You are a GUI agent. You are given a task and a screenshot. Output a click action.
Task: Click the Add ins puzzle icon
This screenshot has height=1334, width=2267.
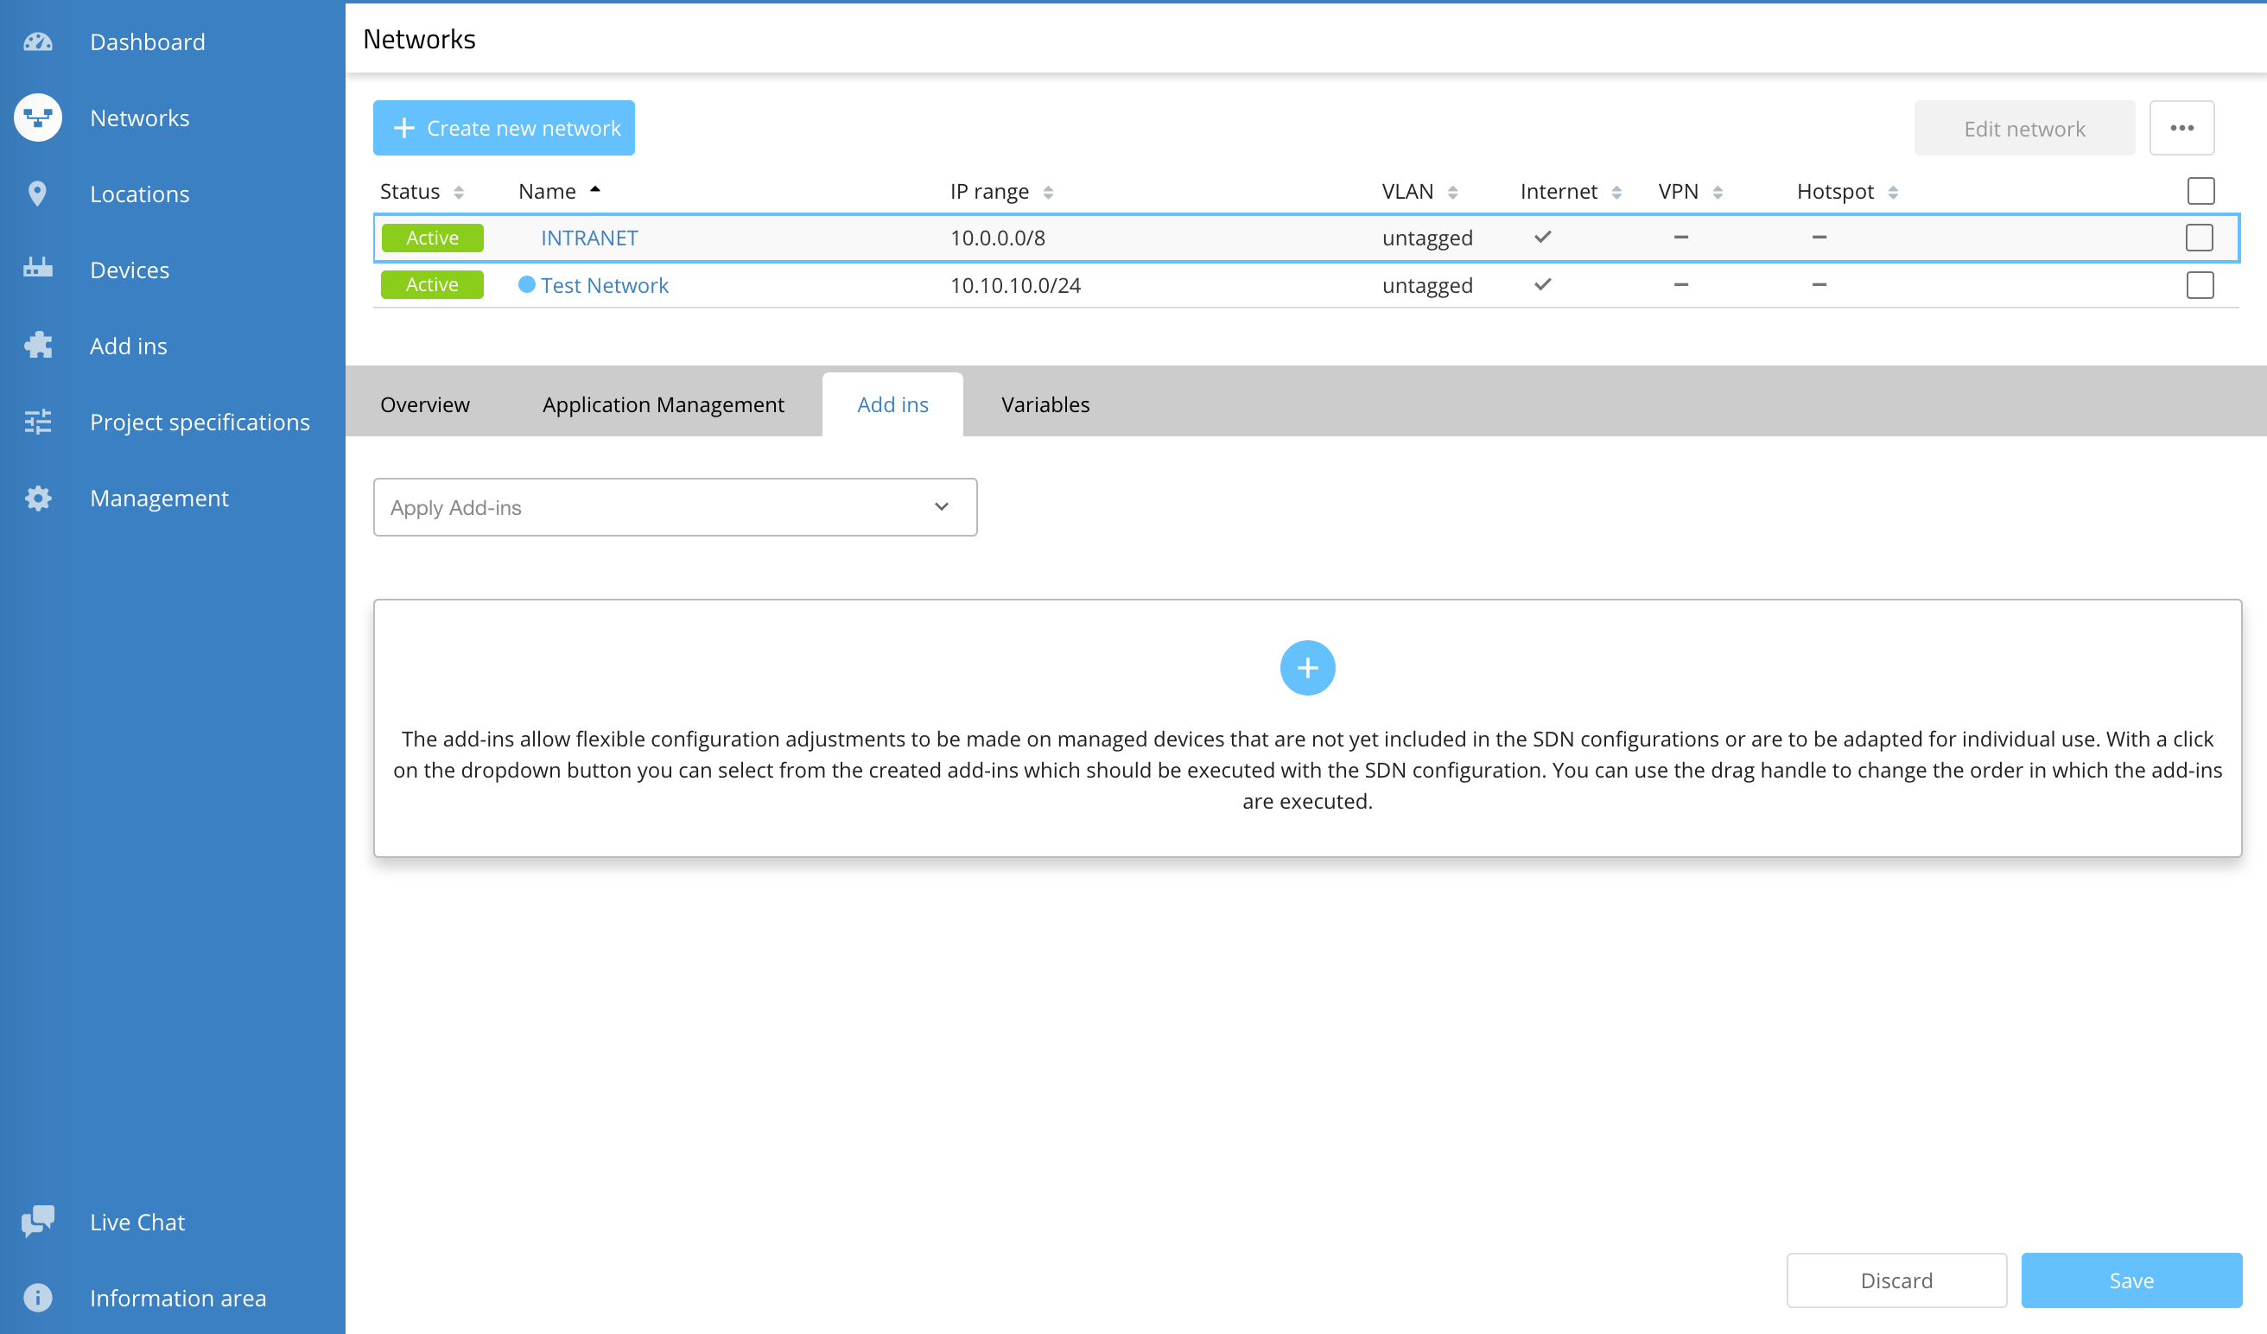38,346
